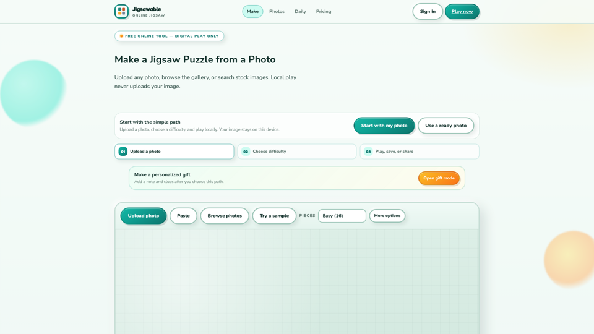594x334 pixels.
Task: Select step 01 Upload a photo
Action: pos(174,152)
